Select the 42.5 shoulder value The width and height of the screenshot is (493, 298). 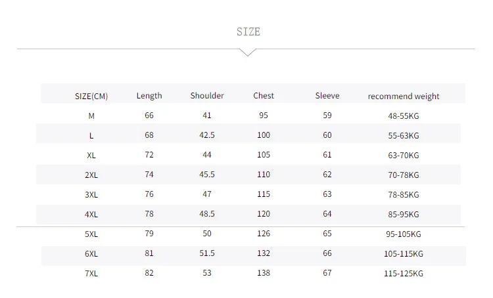tap(207, 135)
